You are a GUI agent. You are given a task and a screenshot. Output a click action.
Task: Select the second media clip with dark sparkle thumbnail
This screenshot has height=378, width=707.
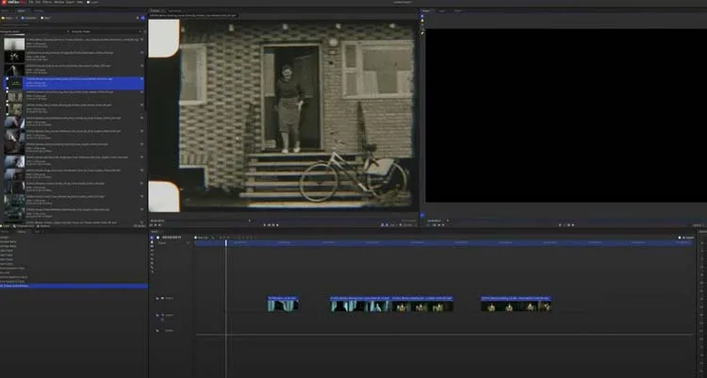pos(74,57)
